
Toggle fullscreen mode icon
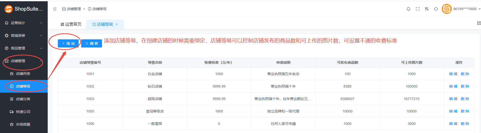418,9
